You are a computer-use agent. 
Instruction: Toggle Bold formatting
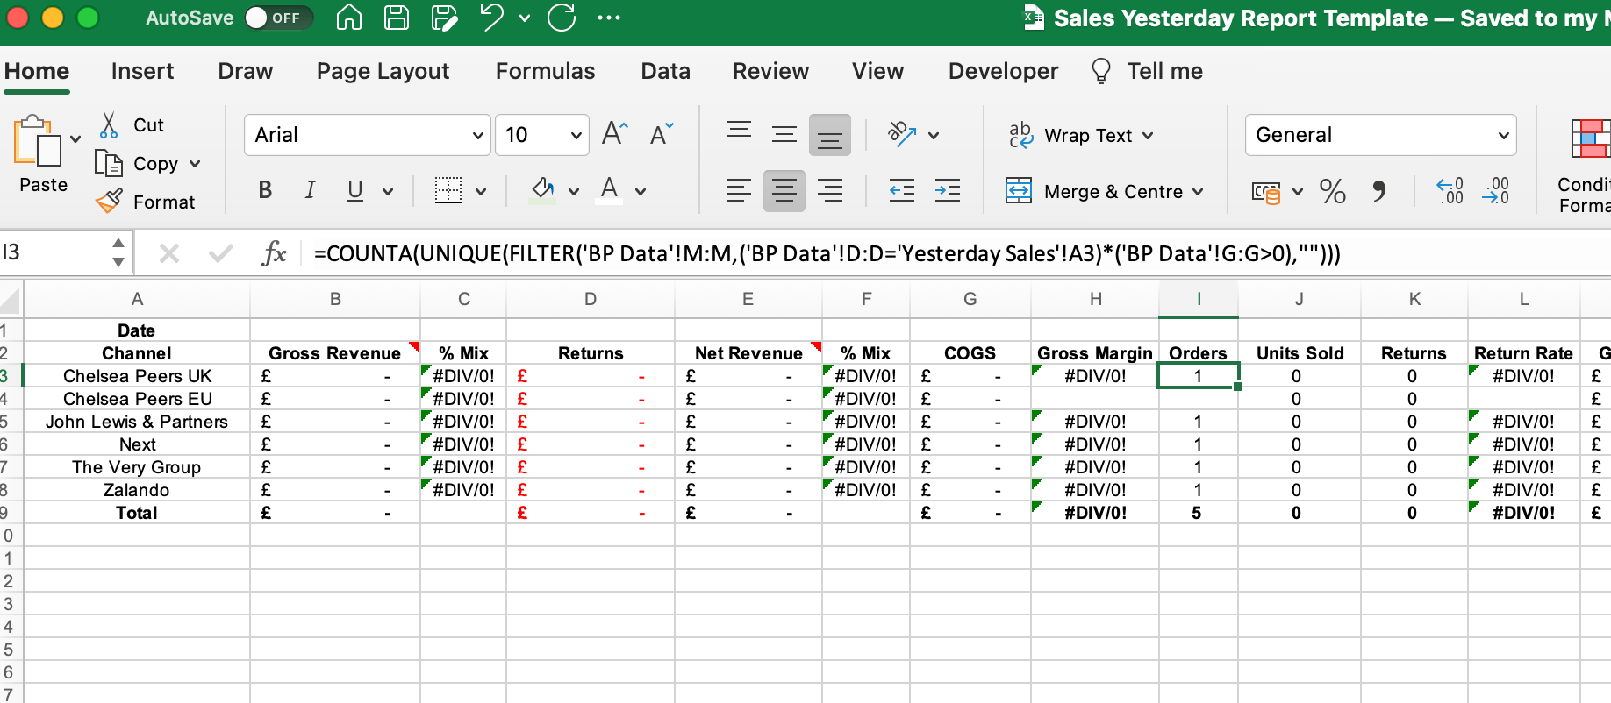265,190
